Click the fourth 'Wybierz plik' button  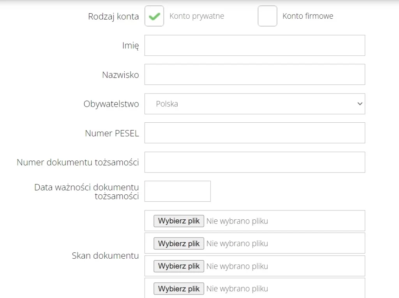pyautogui.click(x=179, y=289)
